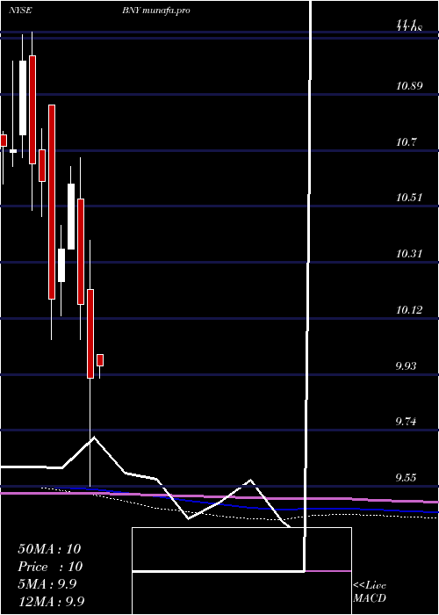Click the 9.93 price axis label

click(x=407, y=366)
